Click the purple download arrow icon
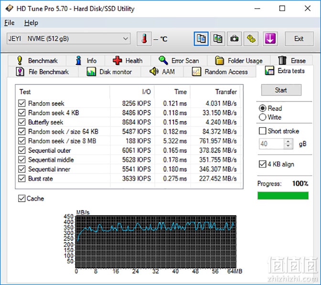This screenshot has height=285, width=321. point(270,39)
